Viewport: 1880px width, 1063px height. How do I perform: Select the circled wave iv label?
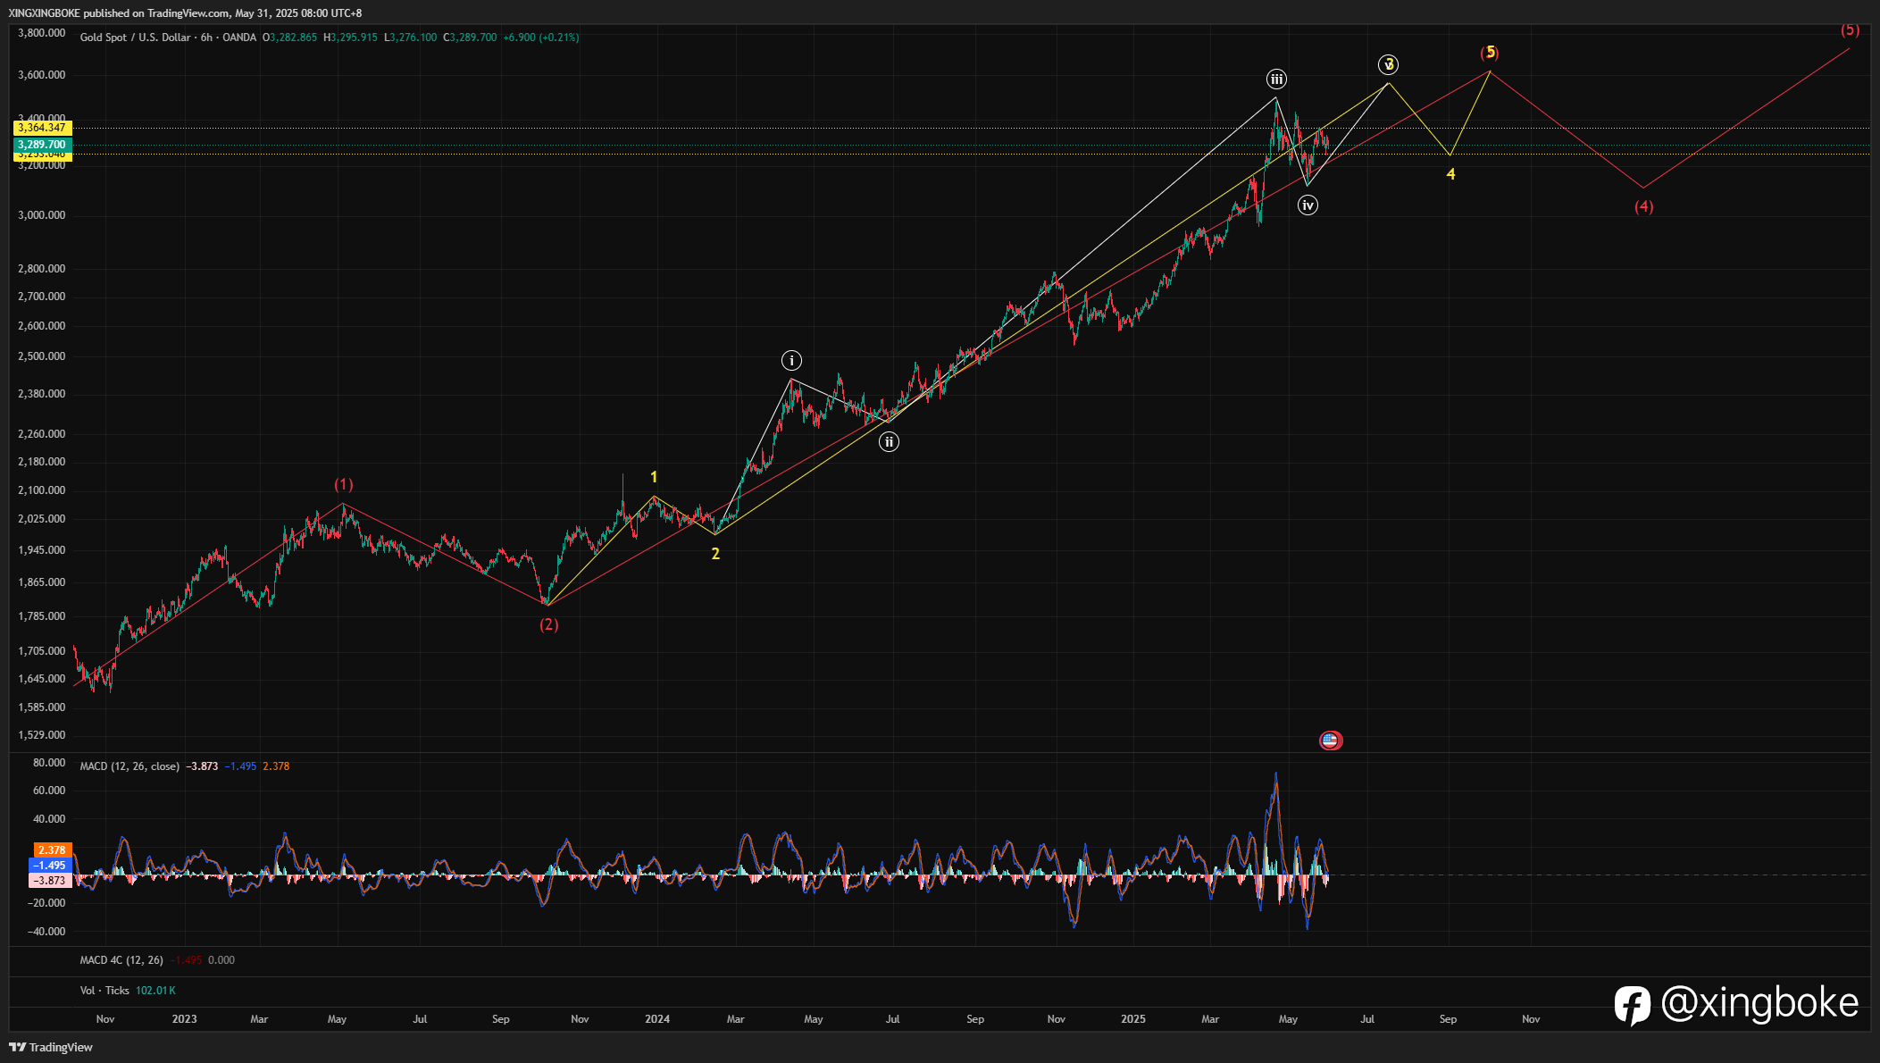coord(1308,205)
